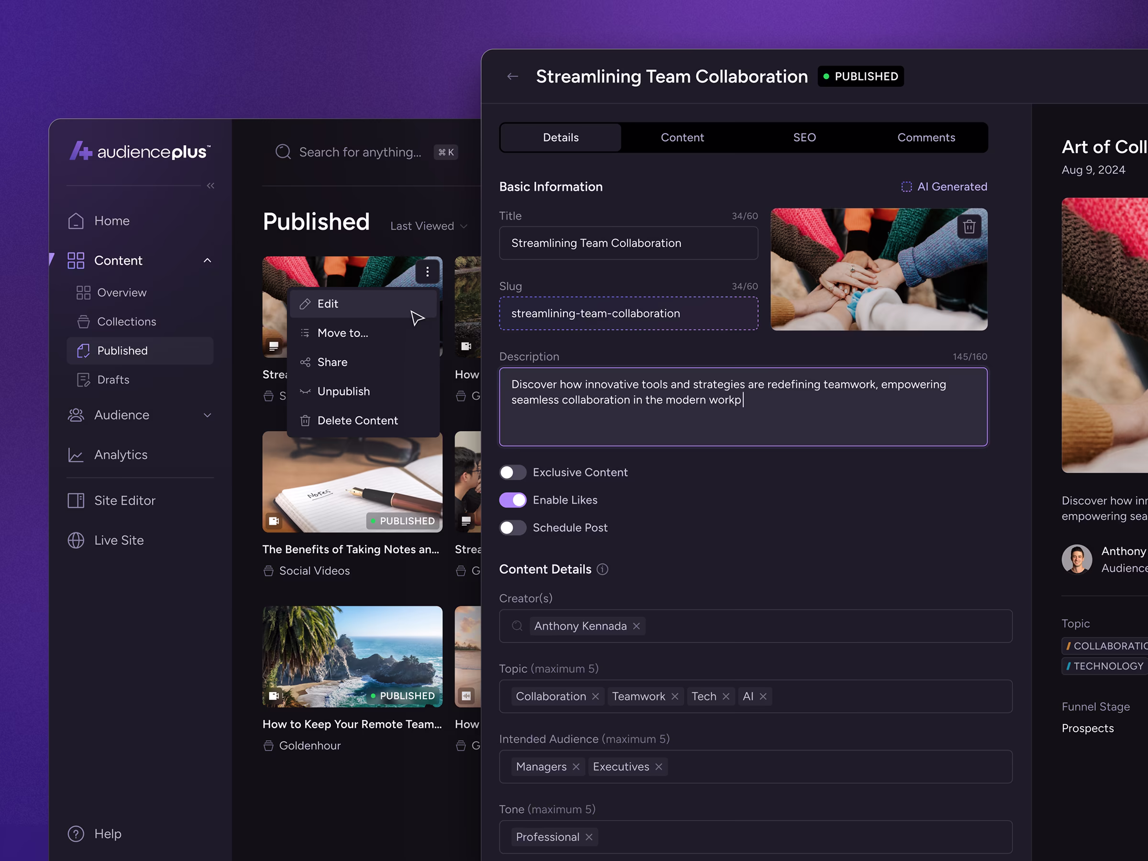
Task: Open Help from the sidebar
Action: pyautogui.click(x=94, y=833)
